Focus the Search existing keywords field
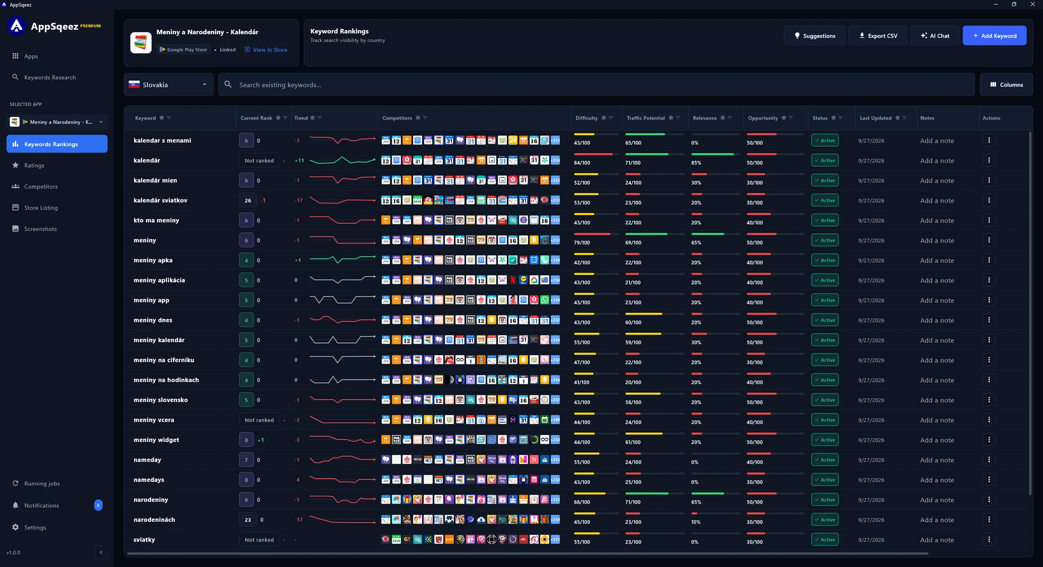1043x567 pixels. point(596,85)
